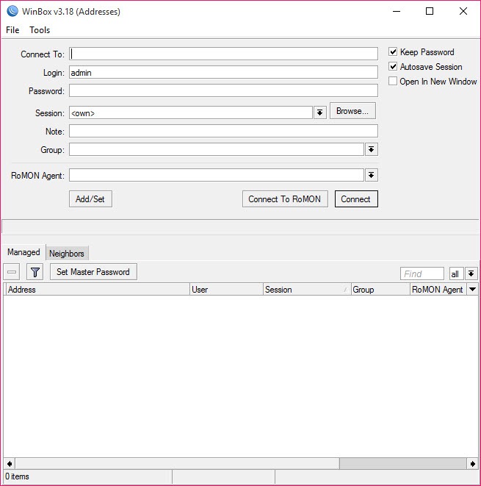Sort by the Session column header
Image resolution: width=481 pixels, height=486 pixels.
pos(307,289)
